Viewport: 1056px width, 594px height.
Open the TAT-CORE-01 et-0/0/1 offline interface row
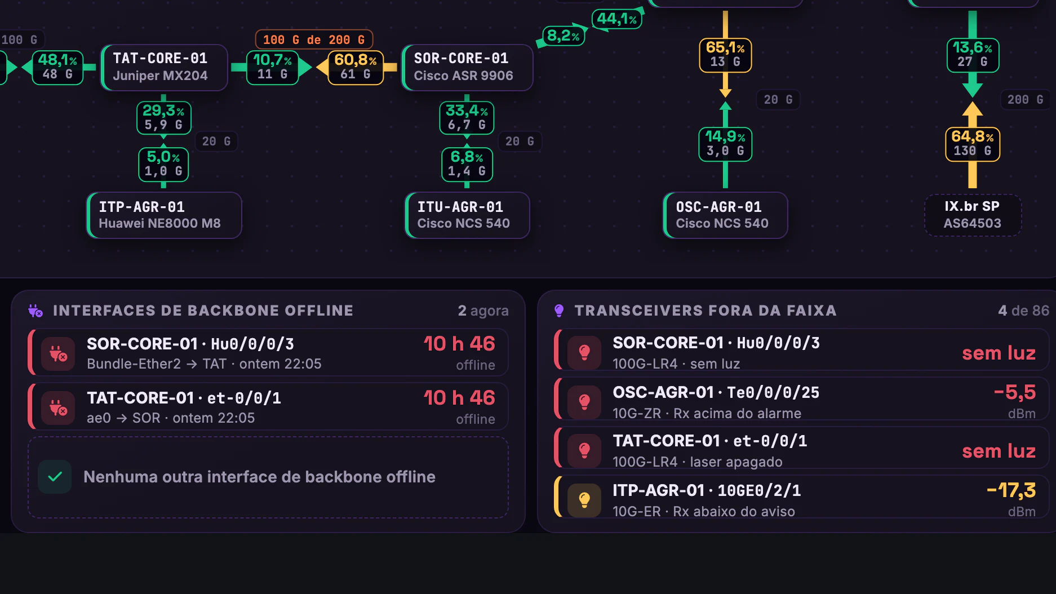(x=268, y=407)
